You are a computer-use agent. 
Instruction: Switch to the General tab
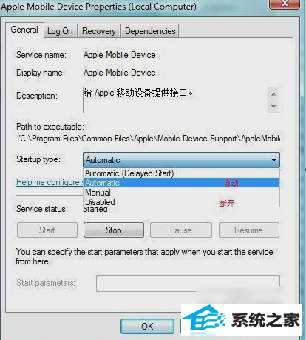(x=24, y=30)
